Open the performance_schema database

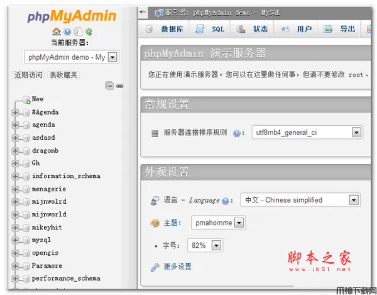coord(66,279)
